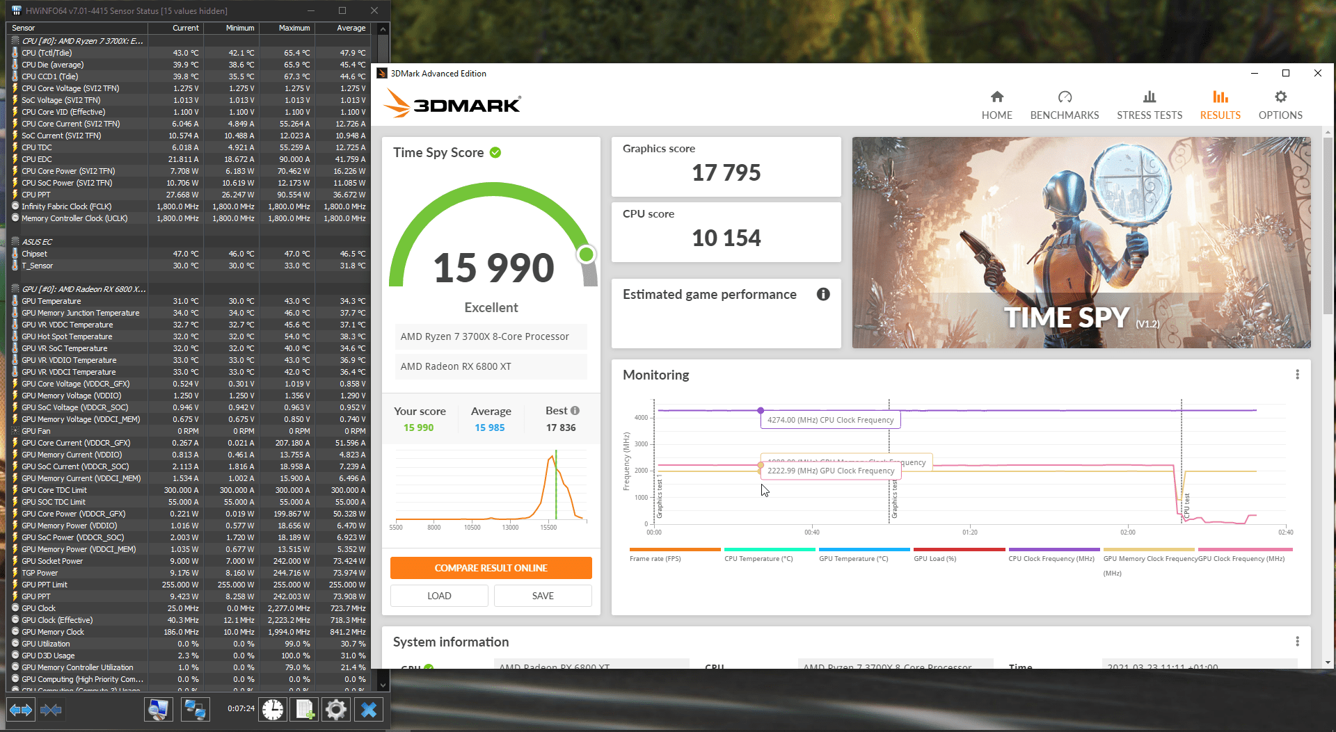Select the CPU PPT sensor row
This screenshot has width=1336, height=732.
pos(189,195)
